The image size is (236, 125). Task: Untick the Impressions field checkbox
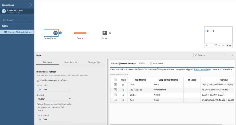[115, 90]
